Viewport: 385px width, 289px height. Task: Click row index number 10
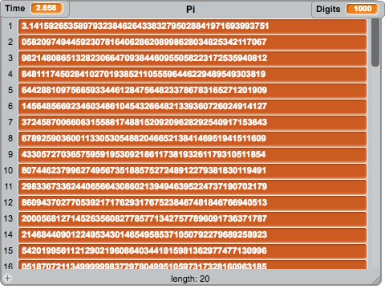[8, 170]
